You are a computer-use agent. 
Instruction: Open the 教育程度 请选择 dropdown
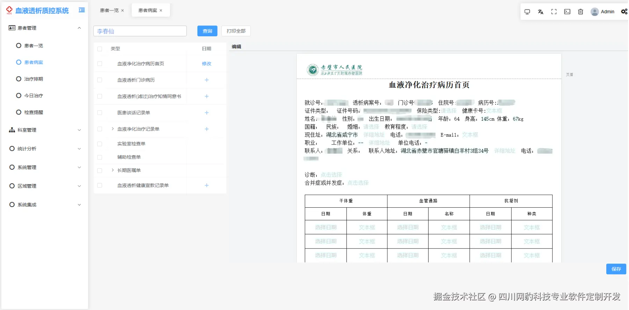419,127
